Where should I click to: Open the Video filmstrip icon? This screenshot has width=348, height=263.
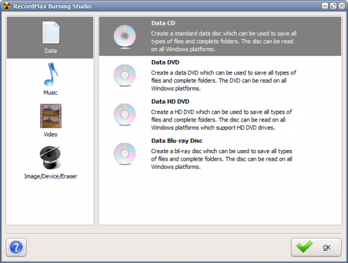[x=51, y=116]
